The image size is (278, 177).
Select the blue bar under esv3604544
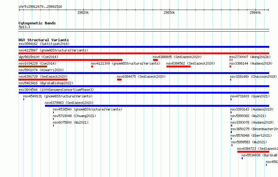pos(144,93)
